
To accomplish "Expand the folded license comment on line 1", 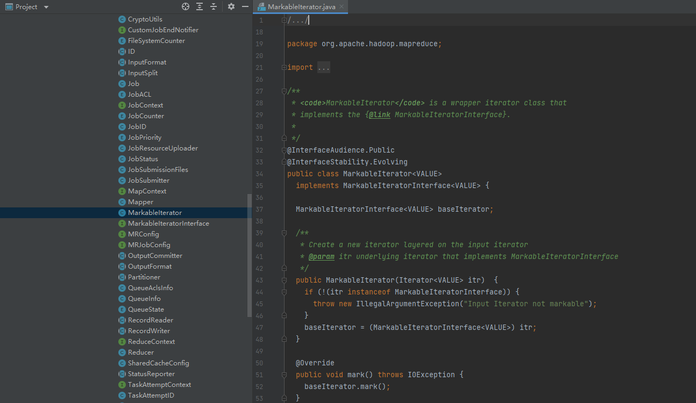I will click(x=284, y=20).
